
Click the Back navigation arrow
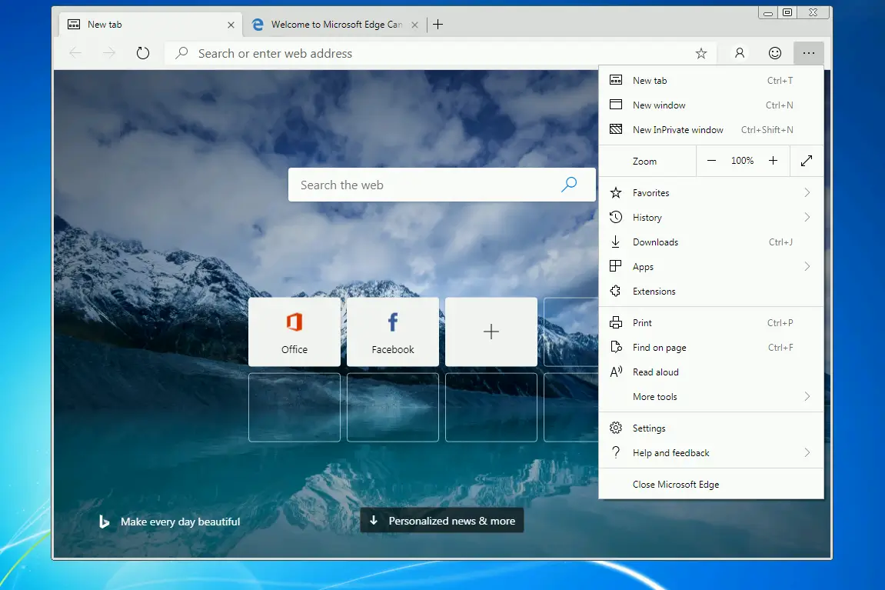click(75, 53)
